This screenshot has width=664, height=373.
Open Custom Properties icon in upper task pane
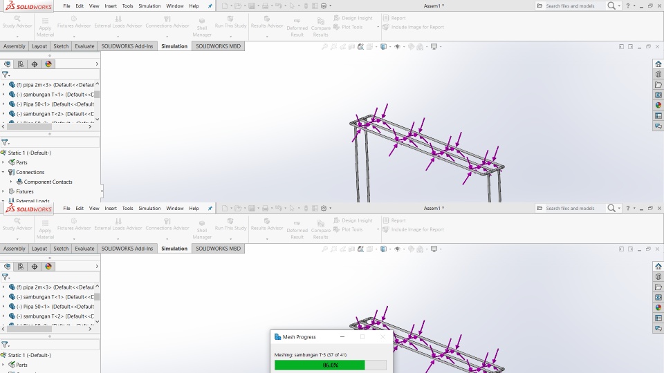pyautogui.click(x=658, y=116)
